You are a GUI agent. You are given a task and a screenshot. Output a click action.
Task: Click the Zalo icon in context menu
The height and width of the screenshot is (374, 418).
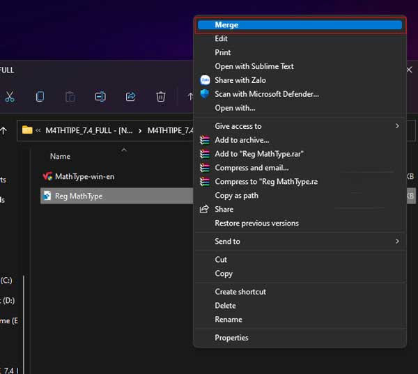[205, 80]
